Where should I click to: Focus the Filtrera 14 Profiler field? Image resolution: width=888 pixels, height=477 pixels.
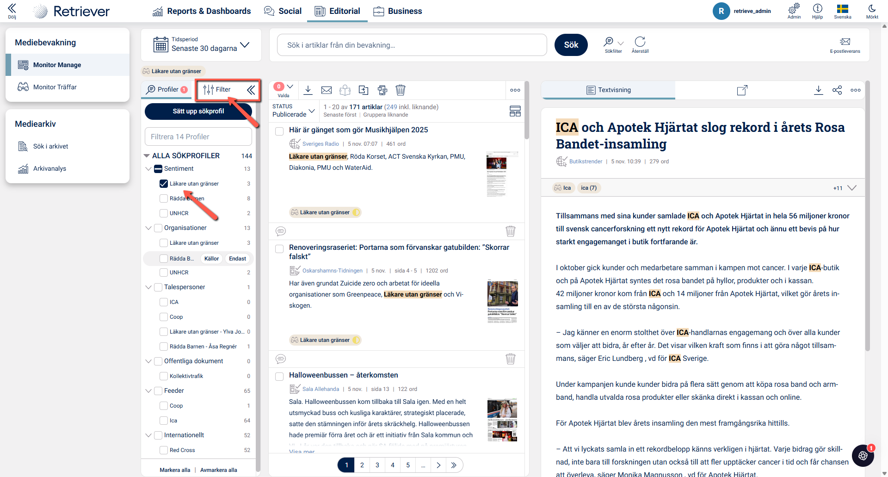tap(198, 136)
